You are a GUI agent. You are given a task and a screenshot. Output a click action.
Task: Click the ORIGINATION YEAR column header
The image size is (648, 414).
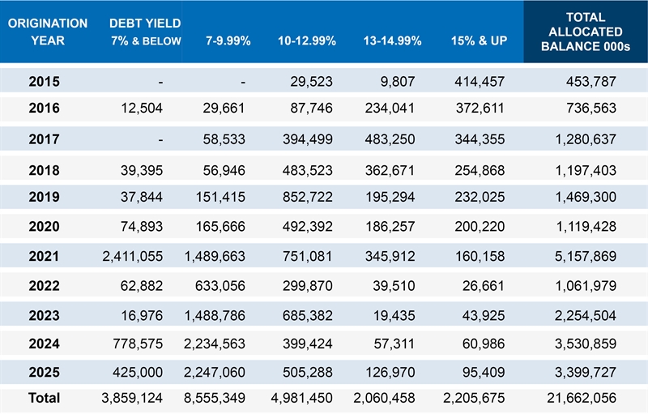[x=48, y=32]
